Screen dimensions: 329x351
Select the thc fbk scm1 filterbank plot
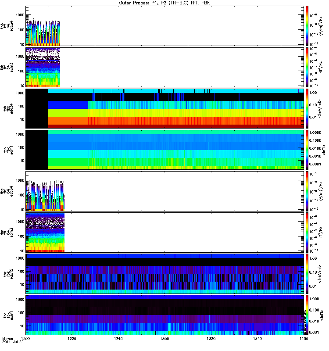click(165, 315)
